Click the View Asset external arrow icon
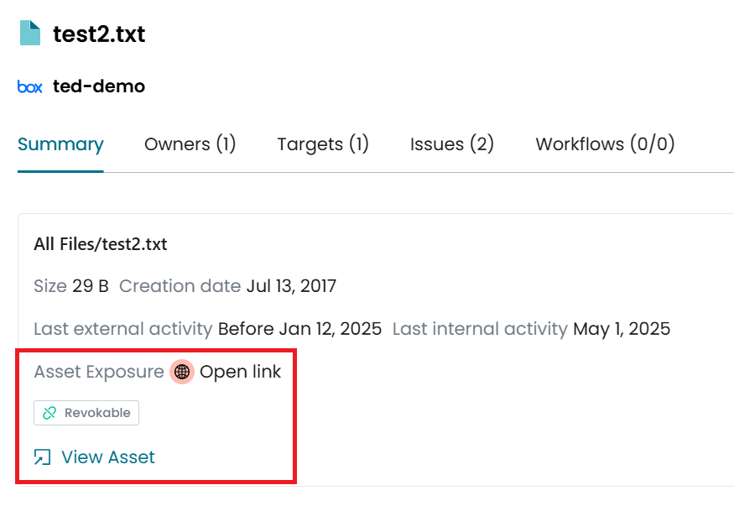Image resolution: width=734 pixels, height=506 pixels. point(42,457)
